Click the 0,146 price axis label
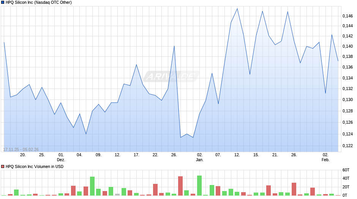The height and width of the screenshot is (199, 357). 348,16
